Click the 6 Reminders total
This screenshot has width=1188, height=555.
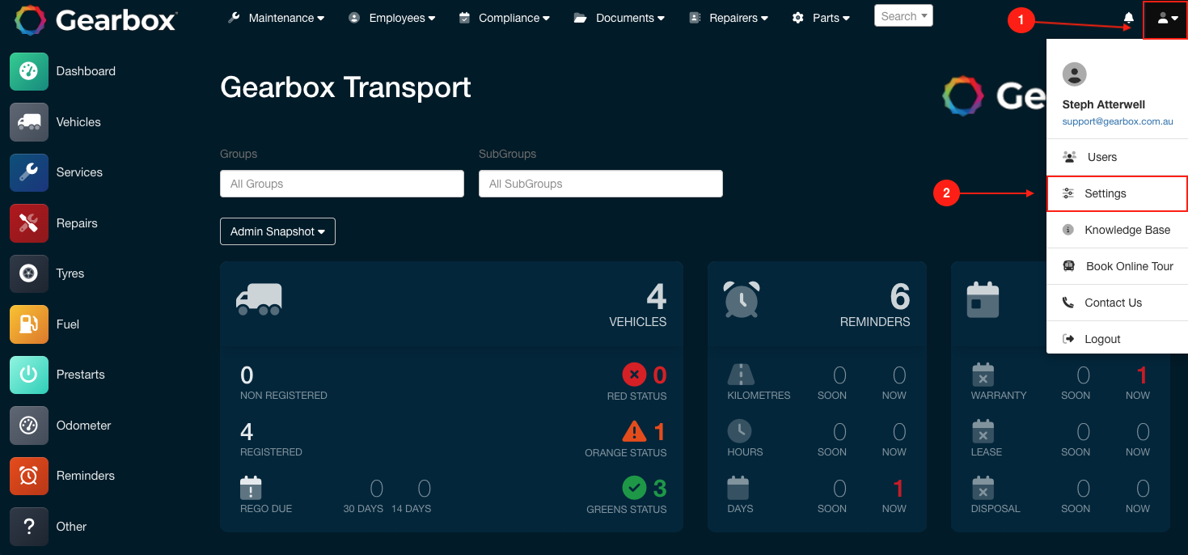pos(900,298)
